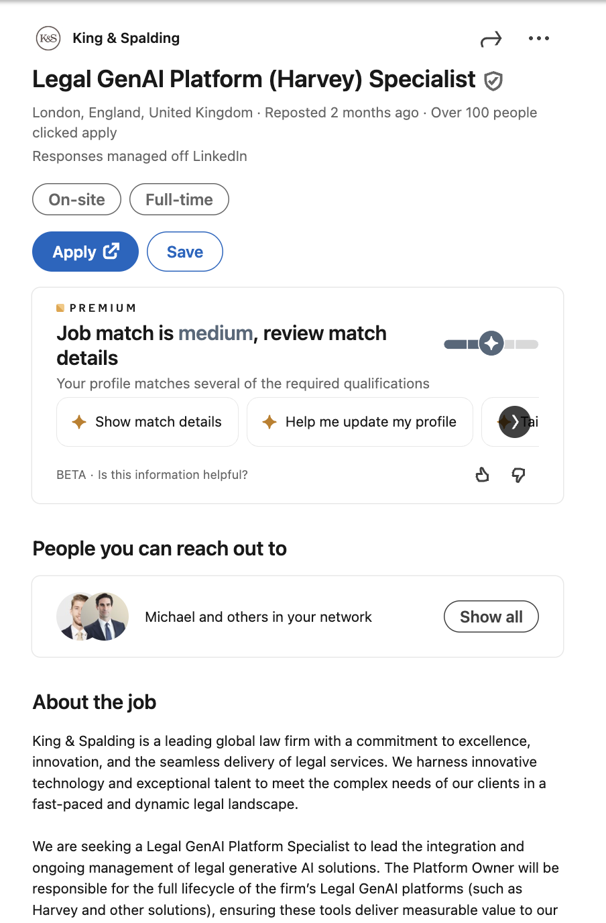Click the job match level progress bar
This screenshot has height=923, width=606.
pos(463,344)
